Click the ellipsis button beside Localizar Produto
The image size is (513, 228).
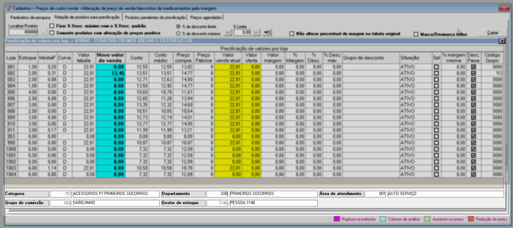point(43,32)
